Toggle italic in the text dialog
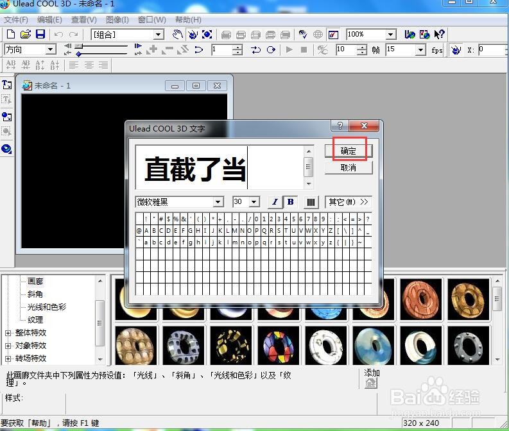The width and height of the screenshot is (509, 431). tap(275, 202)
